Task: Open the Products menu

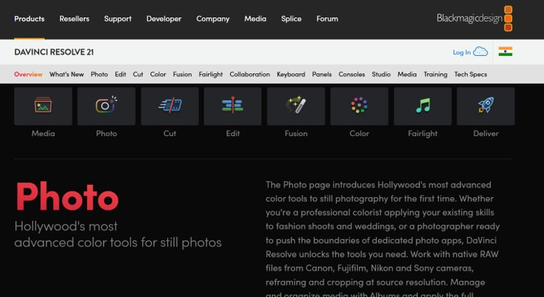Action: pyautogui.click(x=29, y=19)
